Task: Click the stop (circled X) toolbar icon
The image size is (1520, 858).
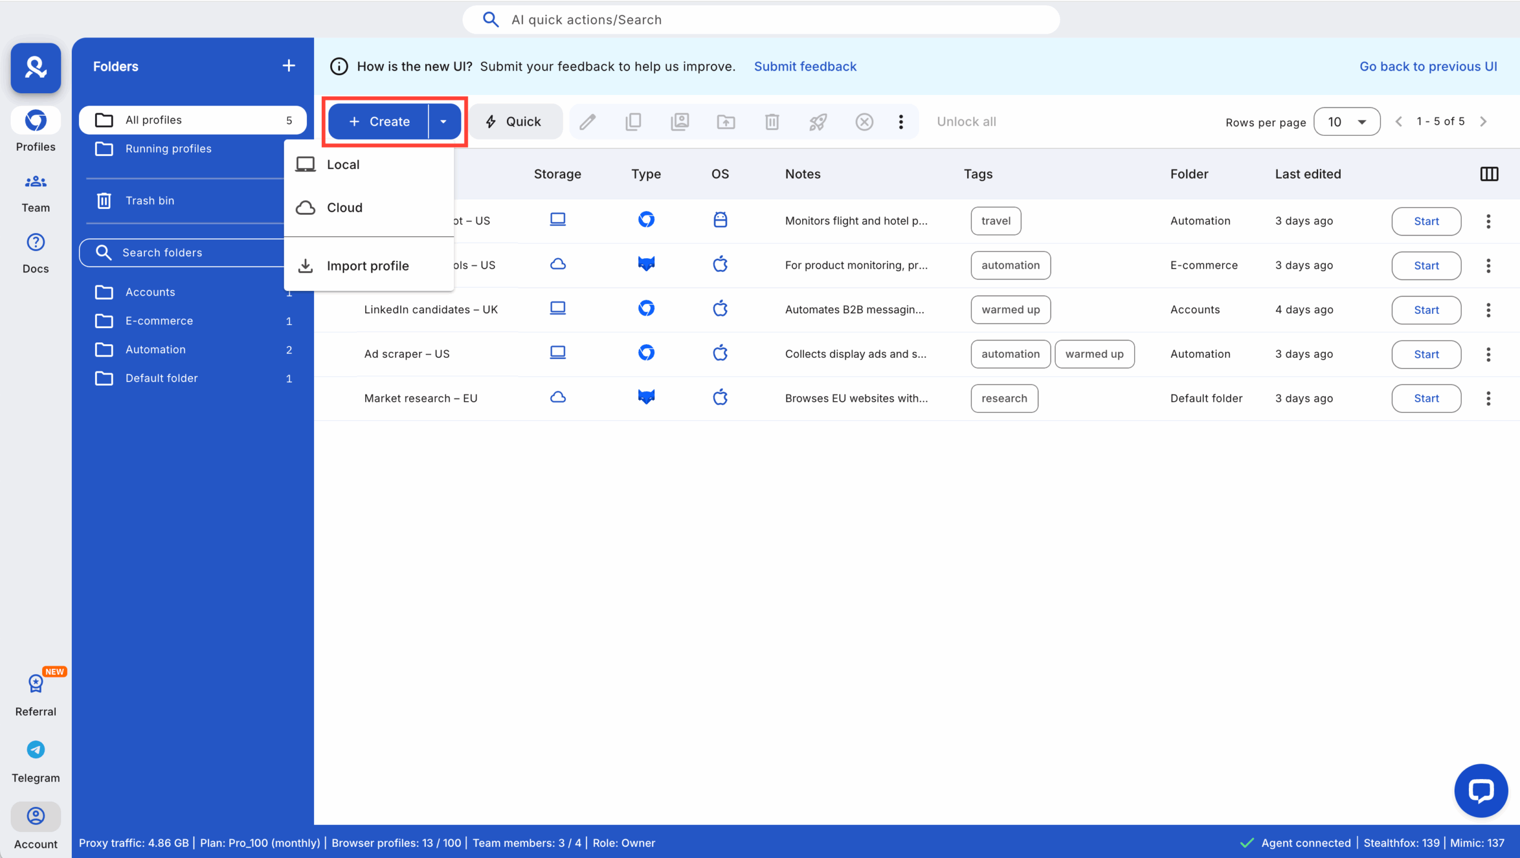Action: point(864,122)
